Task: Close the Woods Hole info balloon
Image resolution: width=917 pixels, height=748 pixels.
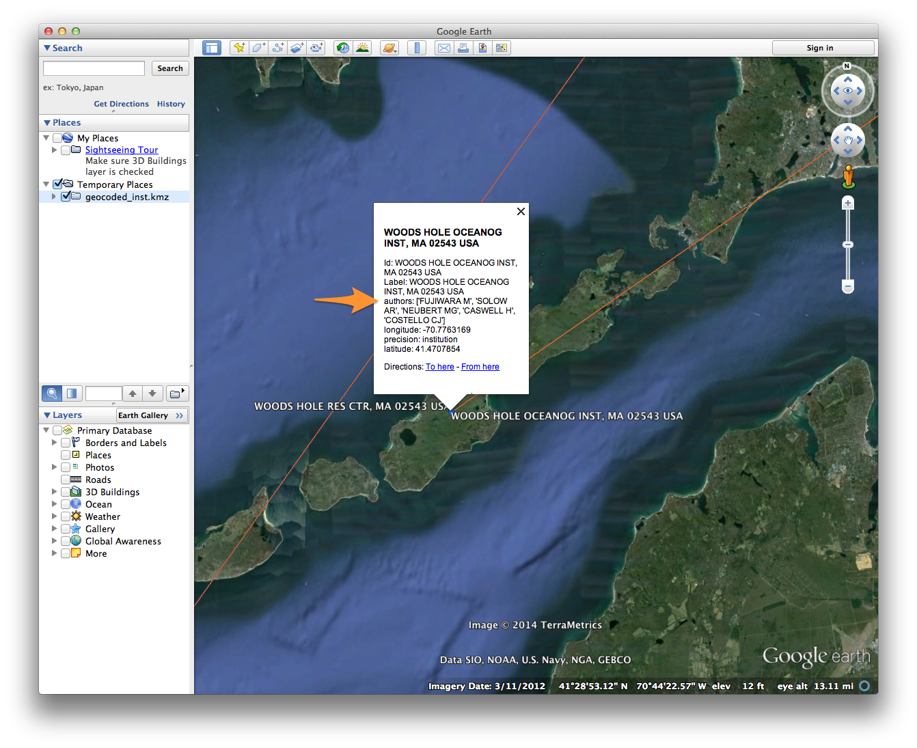Action: pyautogui.click(x=521, y=212)
